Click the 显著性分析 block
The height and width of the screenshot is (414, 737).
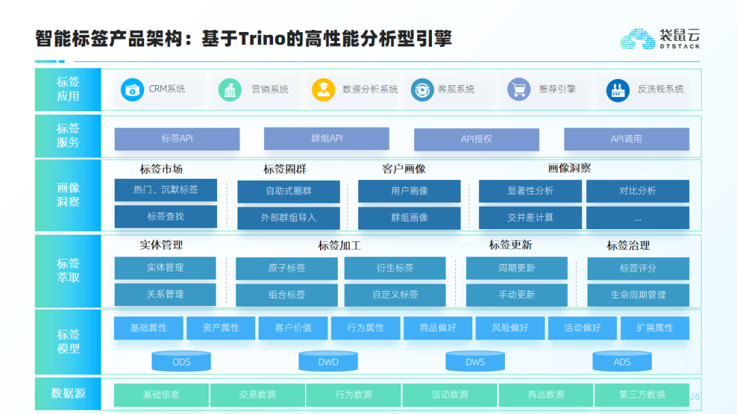pyautogui.click(x=530, y=191)
